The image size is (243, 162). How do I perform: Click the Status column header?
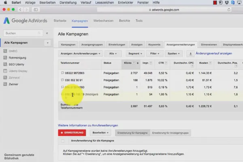point(107,63)
